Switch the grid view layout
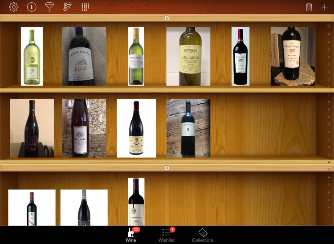Viewport: 334px width, 244px height. pyautogui.click(x=86, y=7)
